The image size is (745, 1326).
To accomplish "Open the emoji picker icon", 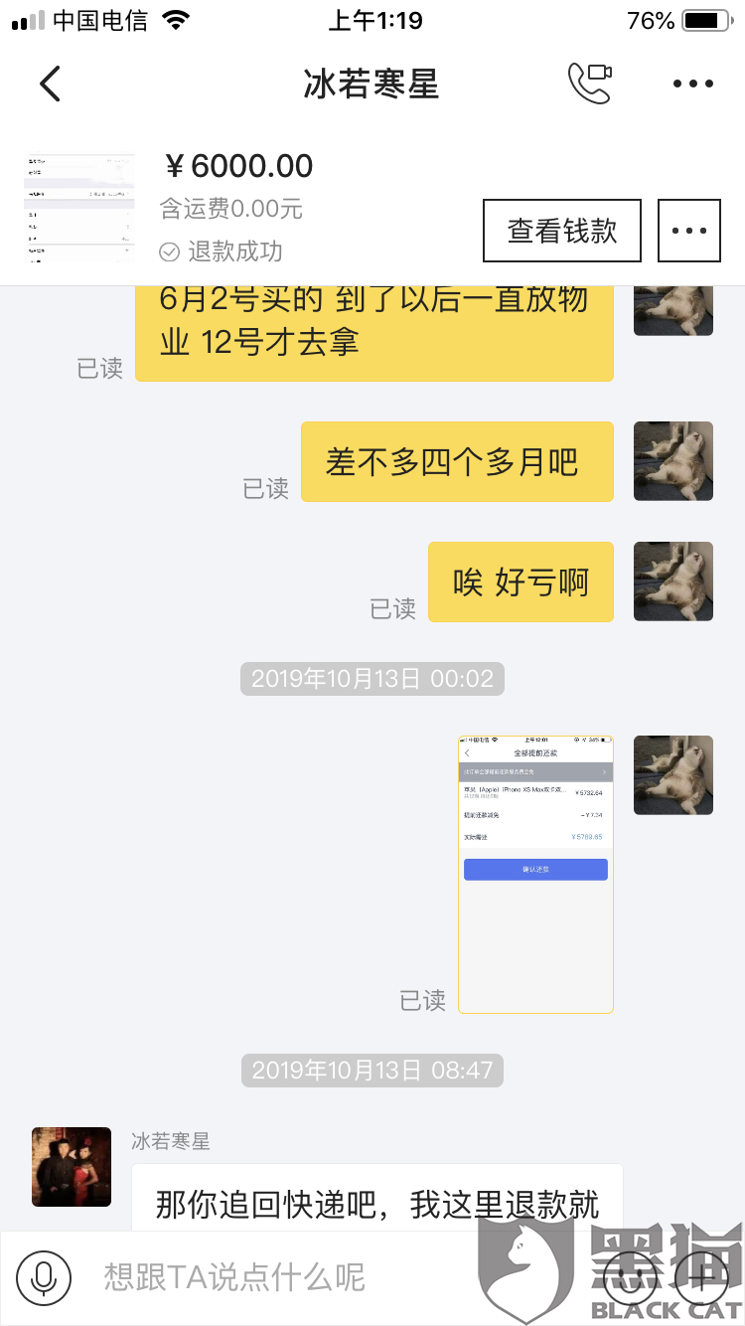I will tap(630, 1277).
